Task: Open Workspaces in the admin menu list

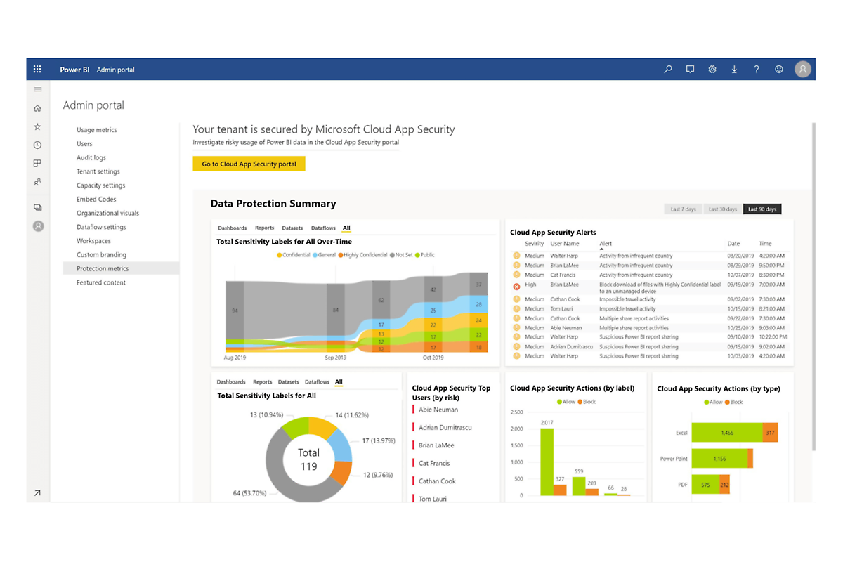Action: (x=94, y=241)
